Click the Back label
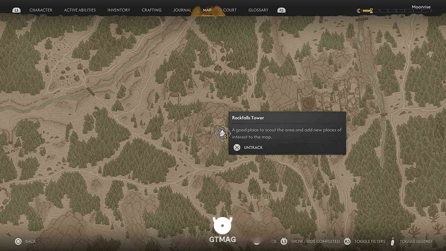 point(30,241)
